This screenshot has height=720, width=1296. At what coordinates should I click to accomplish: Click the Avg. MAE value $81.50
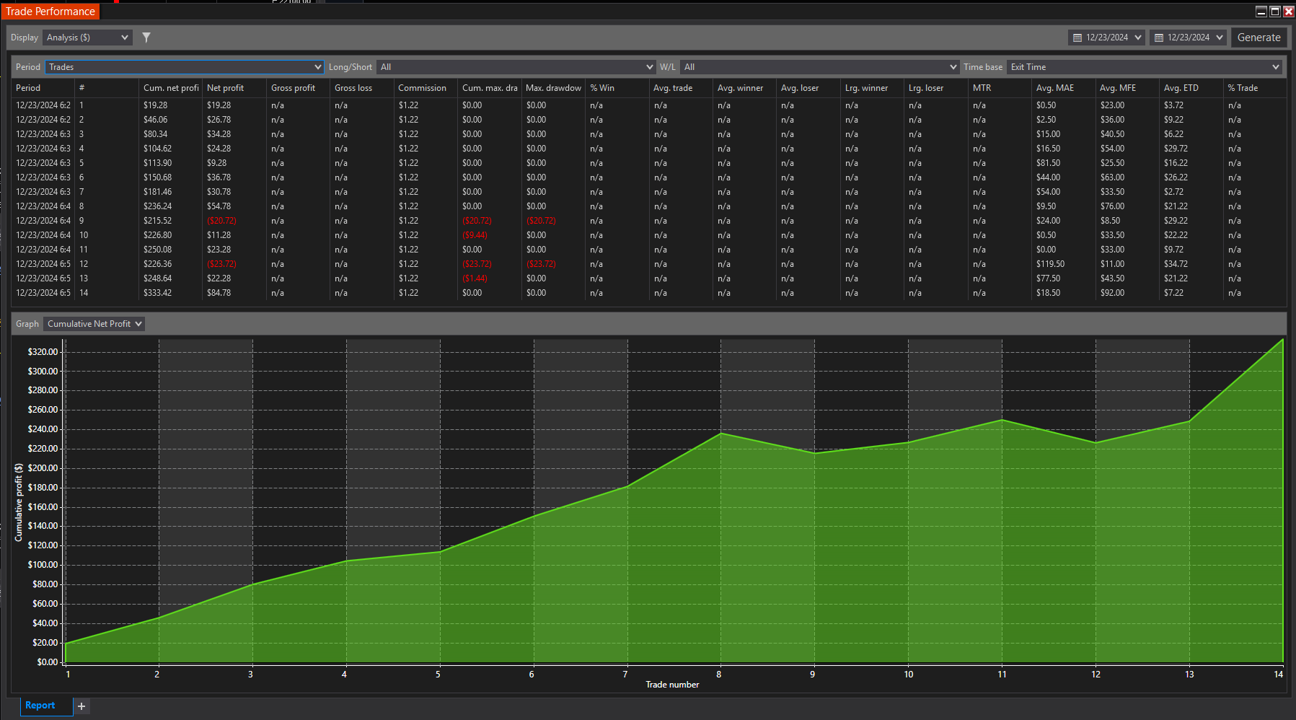pyautogui.click(x=1049, y=163)
